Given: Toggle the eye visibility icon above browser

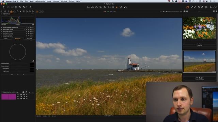Looking at the screenshot, I should tap(184, 12).
